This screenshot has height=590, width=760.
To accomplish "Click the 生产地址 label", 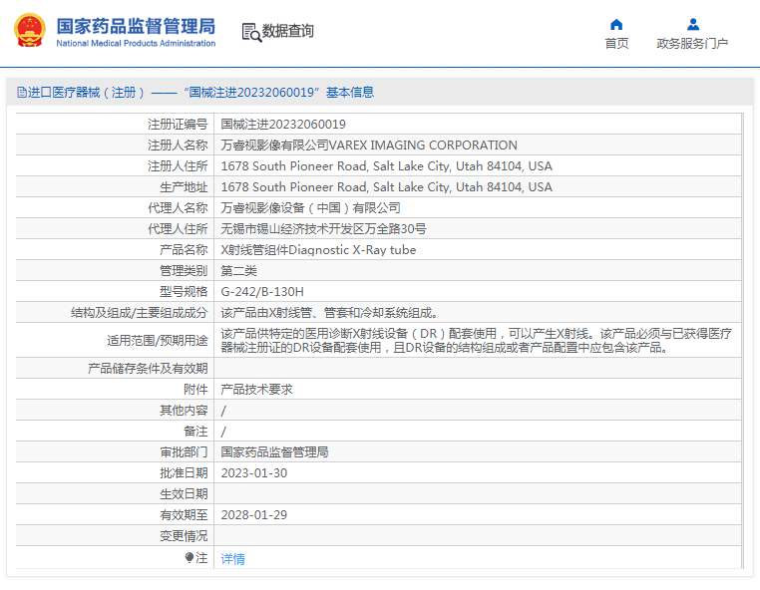I will click(x=184, y=187).
